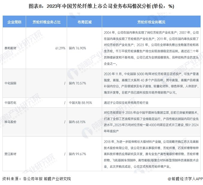Select the region cell '中国大陆 88.95%'
This screenshot has height=185, width=203.
point(81,103)
